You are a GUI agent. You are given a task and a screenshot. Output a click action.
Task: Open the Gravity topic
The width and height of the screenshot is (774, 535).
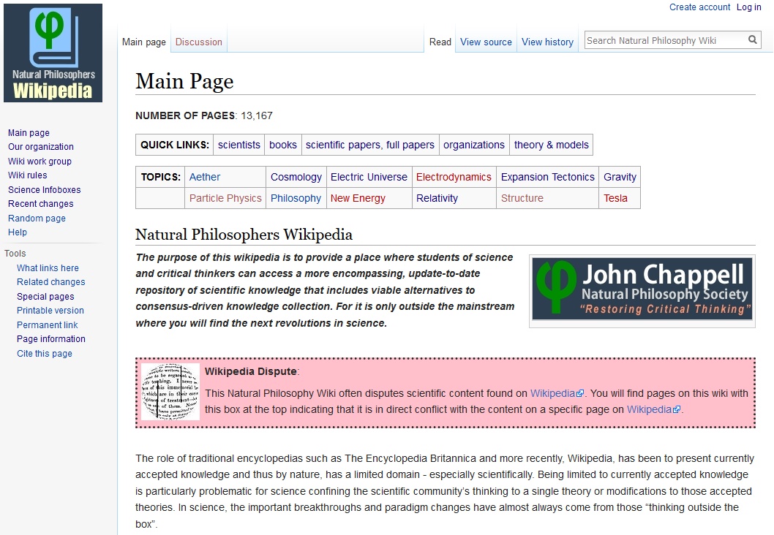pos(620,177)
